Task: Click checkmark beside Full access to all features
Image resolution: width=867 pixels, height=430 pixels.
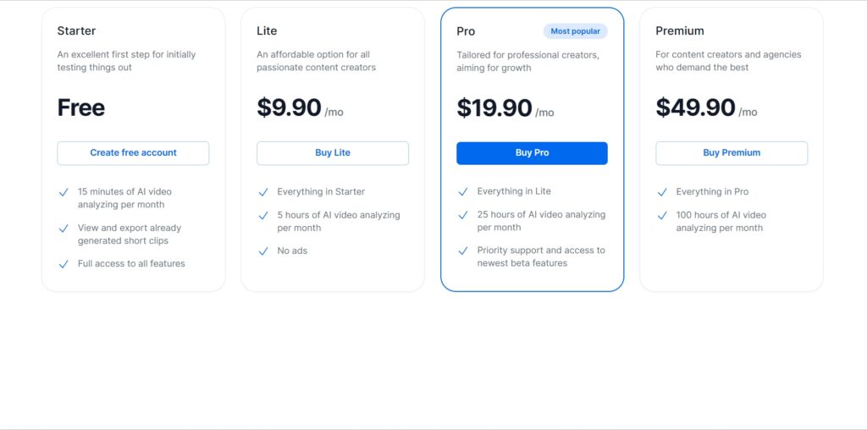Action: 64,264
